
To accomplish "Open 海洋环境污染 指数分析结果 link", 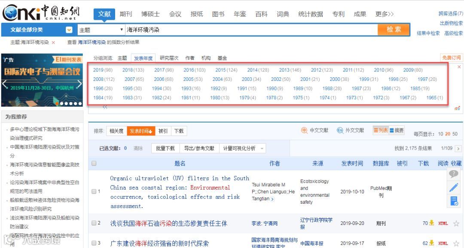I will pyautogui.click(x=103, y=42).
